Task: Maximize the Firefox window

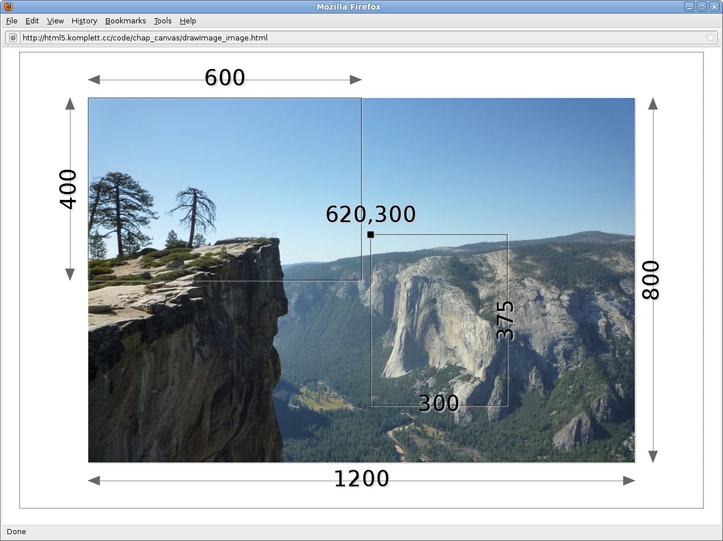Action: coord(702,7)
